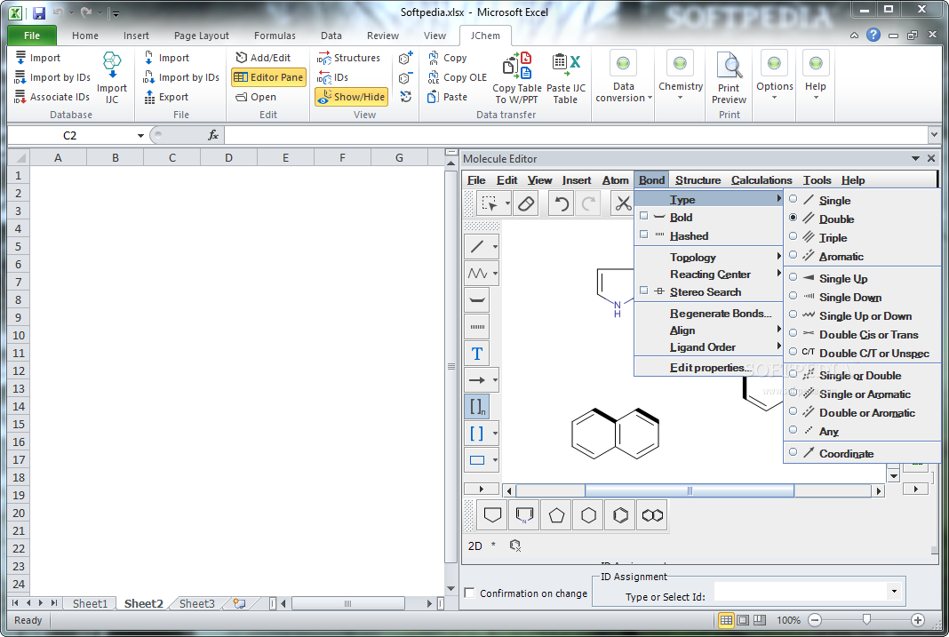Toggle the Editor Pane button
The image size is (949, 637).
click(268, 77)
